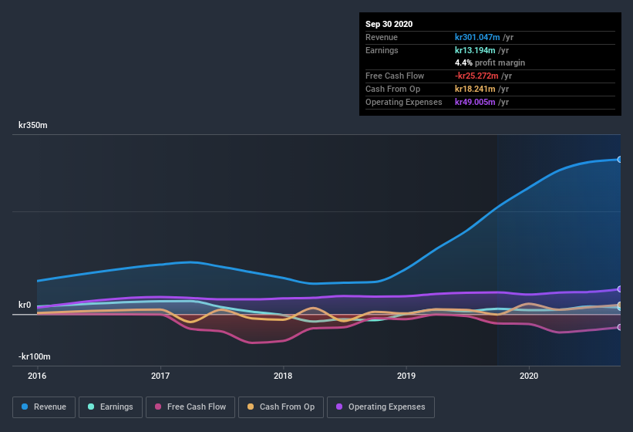Click the blue Revenue legend dot
This screenshot has width=633, height=432.
(x=25, y=407)
